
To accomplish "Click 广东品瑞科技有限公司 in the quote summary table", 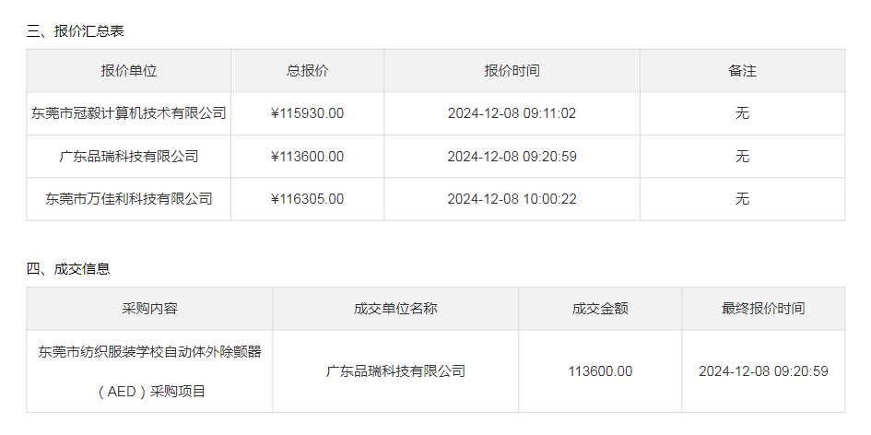I will coord(128,157).
